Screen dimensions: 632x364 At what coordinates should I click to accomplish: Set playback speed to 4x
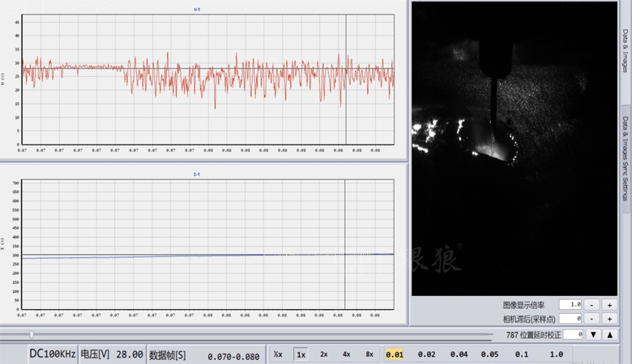click(346, 354)
